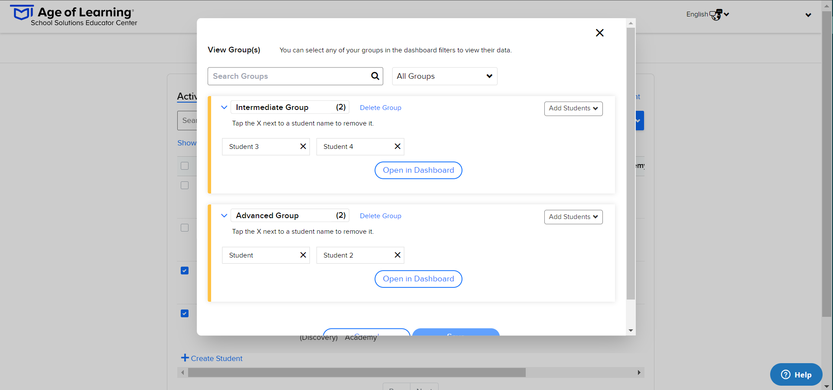Open Advanced Group in Dashboard
This screenshot has height=390, width=833.
[418, 279]
